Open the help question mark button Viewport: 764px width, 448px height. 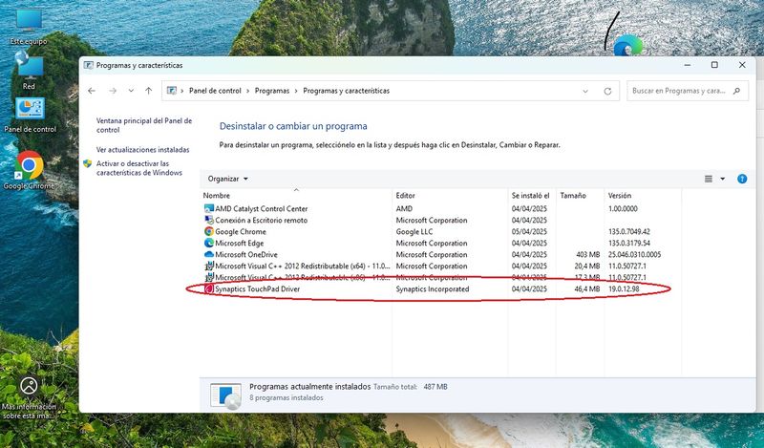point(742,179)
